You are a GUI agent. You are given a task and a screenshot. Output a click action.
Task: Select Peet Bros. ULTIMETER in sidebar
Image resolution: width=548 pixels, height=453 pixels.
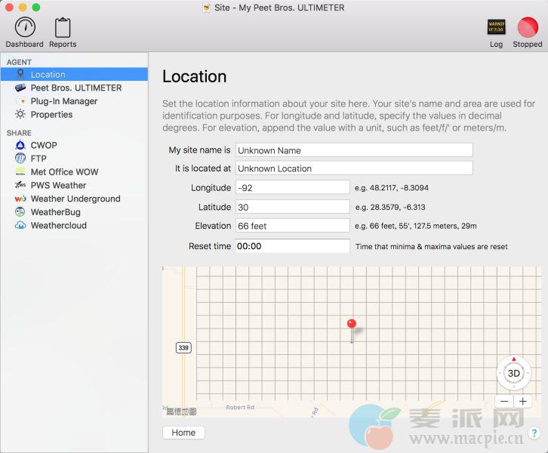pyautogui.click(x=75, y=88)
